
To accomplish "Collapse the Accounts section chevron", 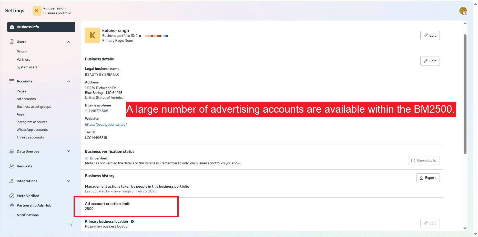I will 68,81.
